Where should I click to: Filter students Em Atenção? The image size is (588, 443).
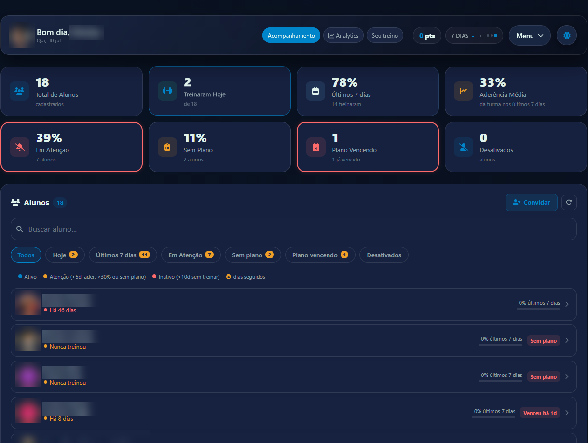pyautogui.click(x=191, y=255)
